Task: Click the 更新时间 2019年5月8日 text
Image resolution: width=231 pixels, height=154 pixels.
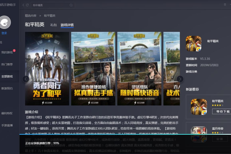Action: point(202,65)
